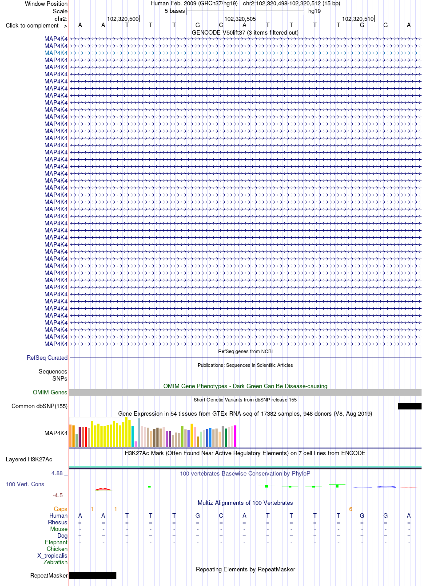Click the gap count '6' in Gaps row

point(350,509)
